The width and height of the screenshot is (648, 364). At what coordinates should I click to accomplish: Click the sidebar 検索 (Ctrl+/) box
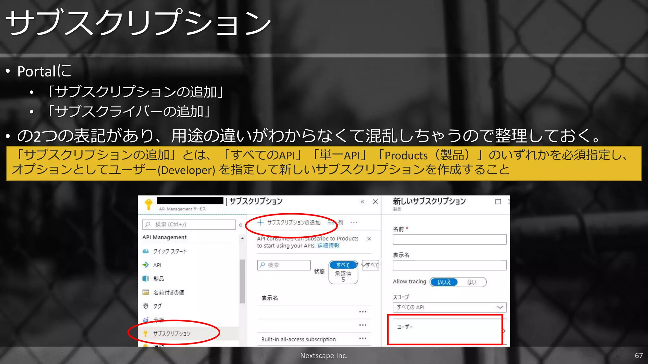189,224
